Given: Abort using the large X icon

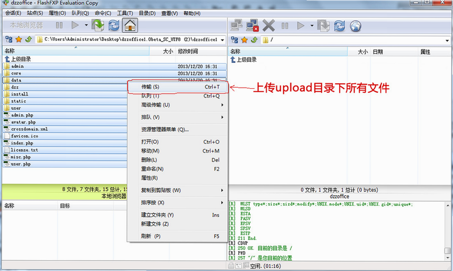Looking at the screenshot, I should [x=268, y=25].
